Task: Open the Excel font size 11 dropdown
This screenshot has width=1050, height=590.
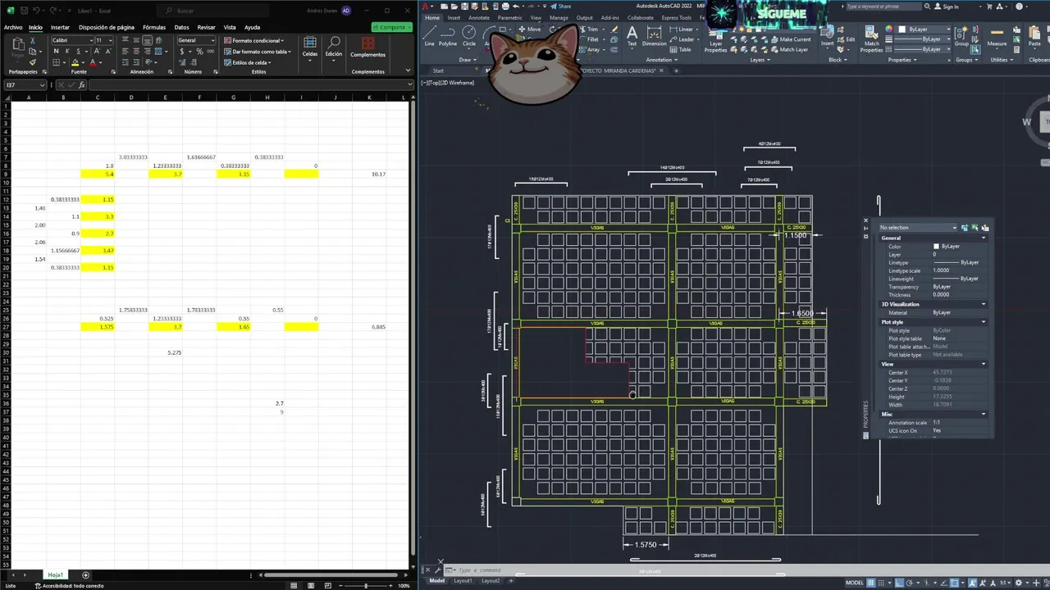Action: click(111, 40)
